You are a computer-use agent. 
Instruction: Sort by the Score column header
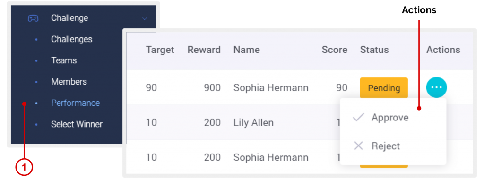(334, 50)
